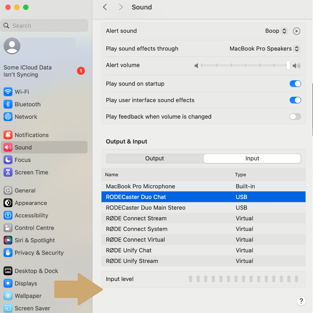
Task: Click the Search field
Action: pos(44,26)
